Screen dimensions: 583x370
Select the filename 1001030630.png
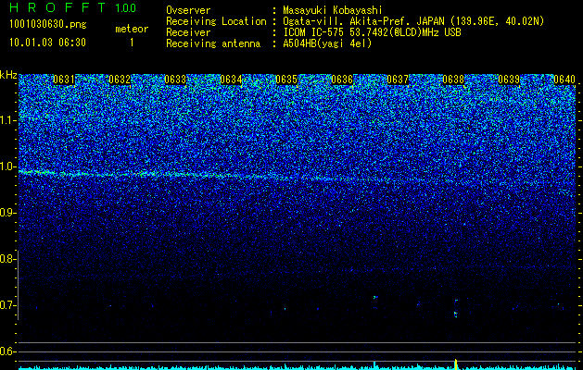(48, 25)
